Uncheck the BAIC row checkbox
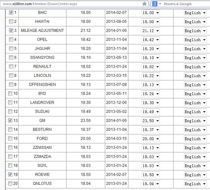 (11, 13)
